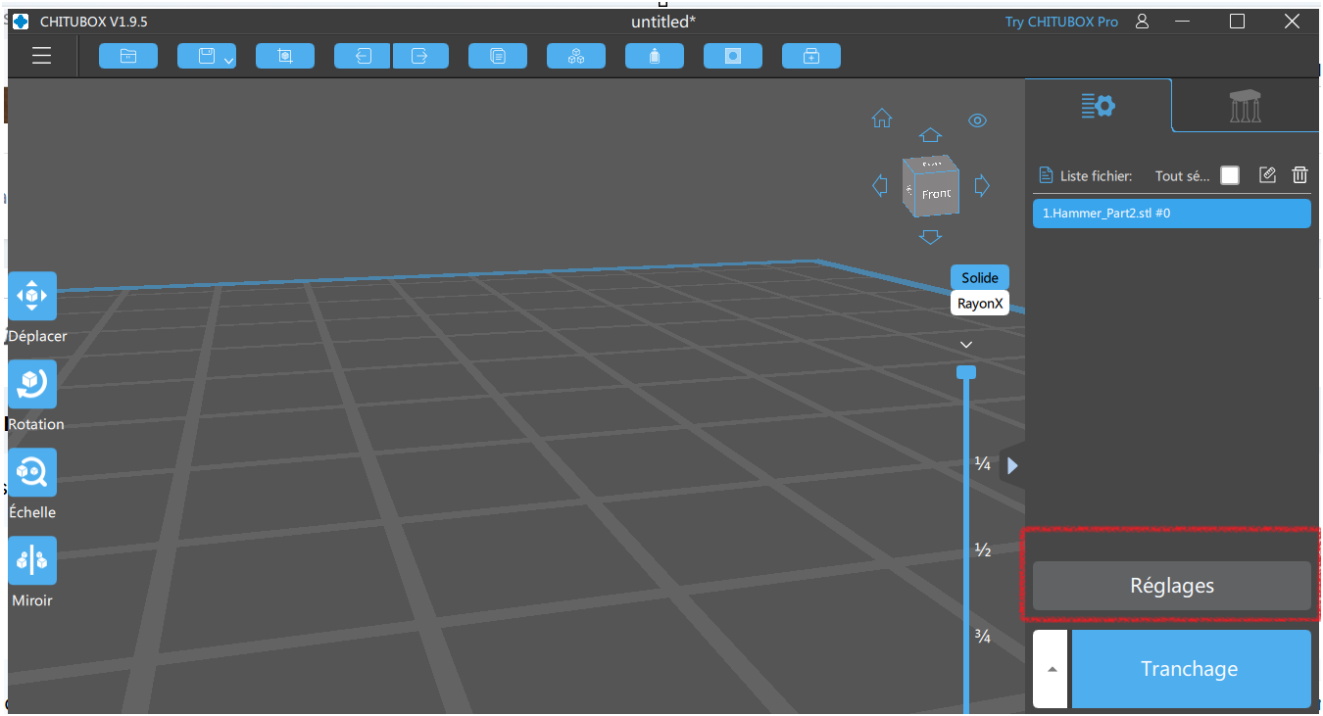This screenshot has height=716, width=1323.
Task: Click the Tranchage slice button
Action: click(x=1191, y=669)
